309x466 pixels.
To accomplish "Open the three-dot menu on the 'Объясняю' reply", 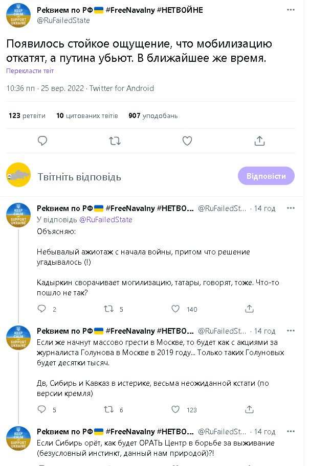I will pos(291,208).
